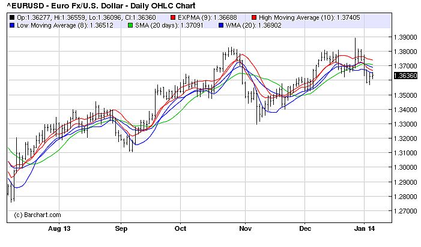Open the Barchart.com copyright link
Image resolution: width=421 pixels, height=247 pixels.
[37, 215]
